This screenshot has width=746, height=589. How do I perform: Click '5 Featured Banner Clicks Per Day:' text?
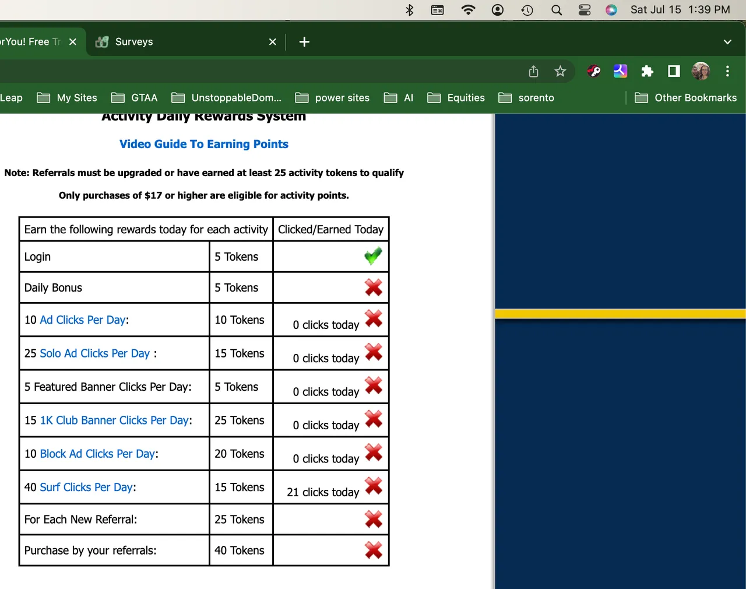pyautogui.click(x=108, y=387)
